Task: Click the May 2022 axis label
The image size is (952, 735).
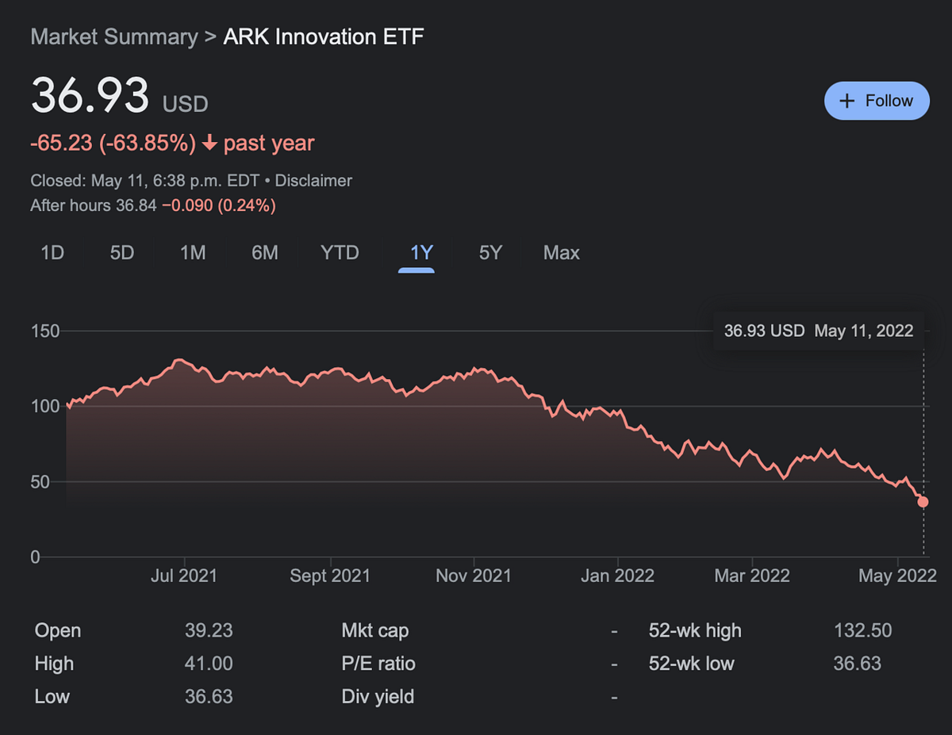Action: [896, 576]
